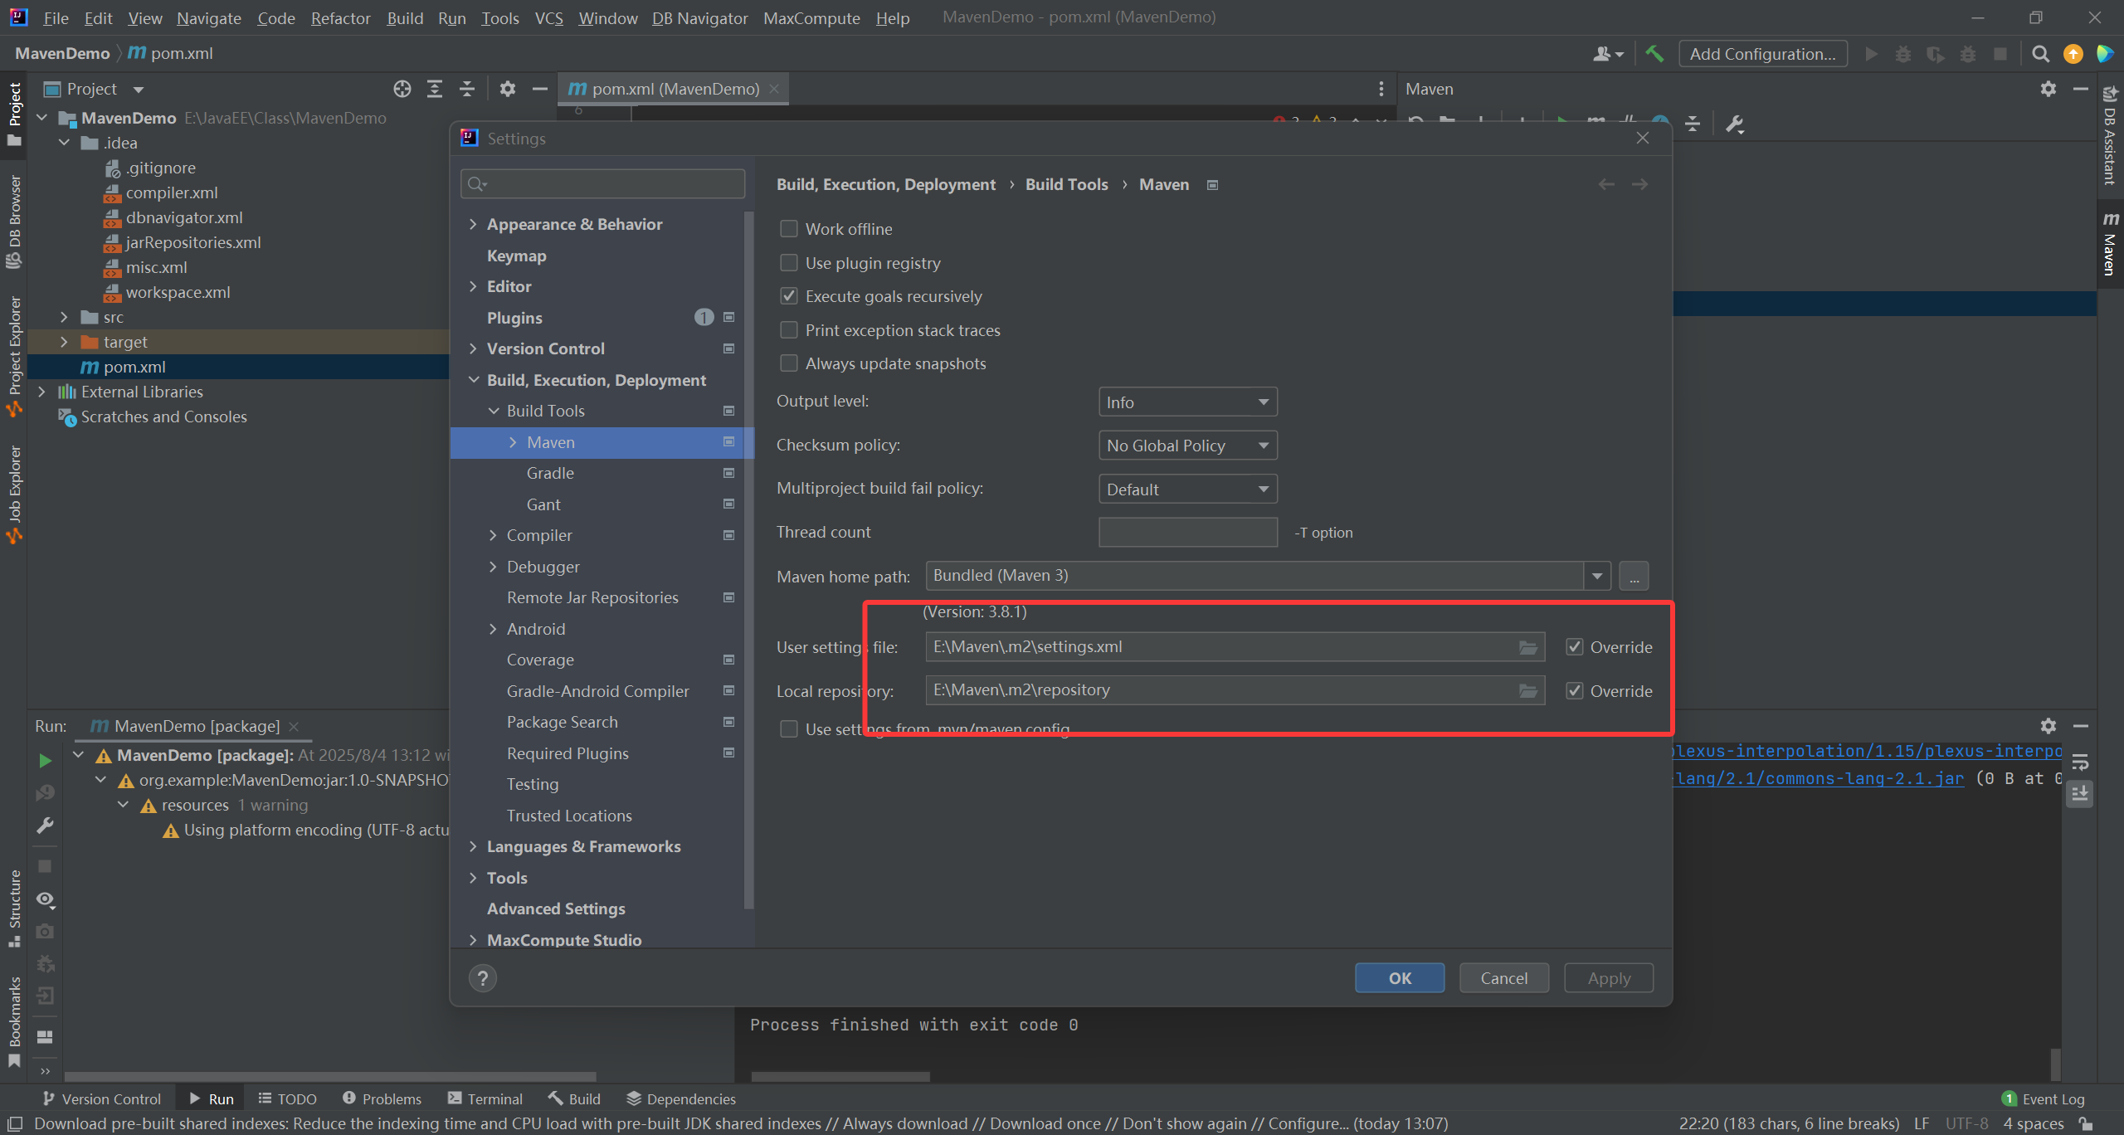Enable Use settings from .mvn/maven.config

pyautogui.click(x=789, y=728)
